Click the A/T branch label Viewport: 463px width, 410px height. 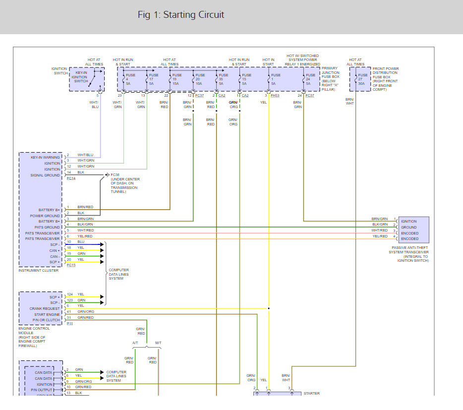(135, 343)
